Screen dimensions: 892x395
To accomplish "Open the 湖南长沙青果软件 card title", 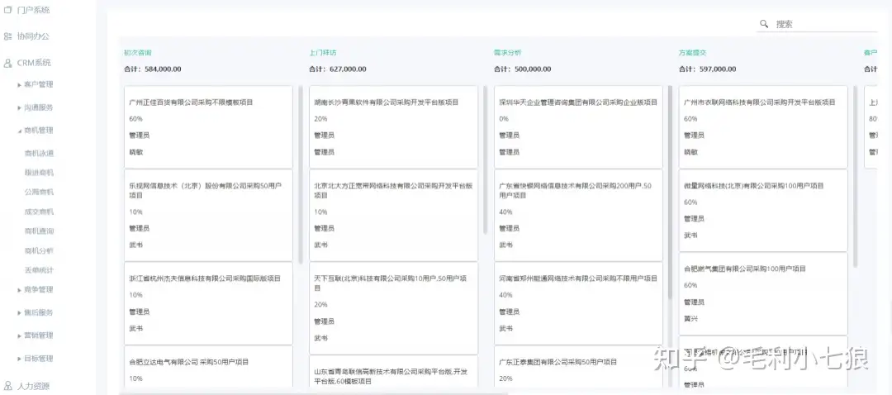I will pyautogui.click(x=387, y=102).
